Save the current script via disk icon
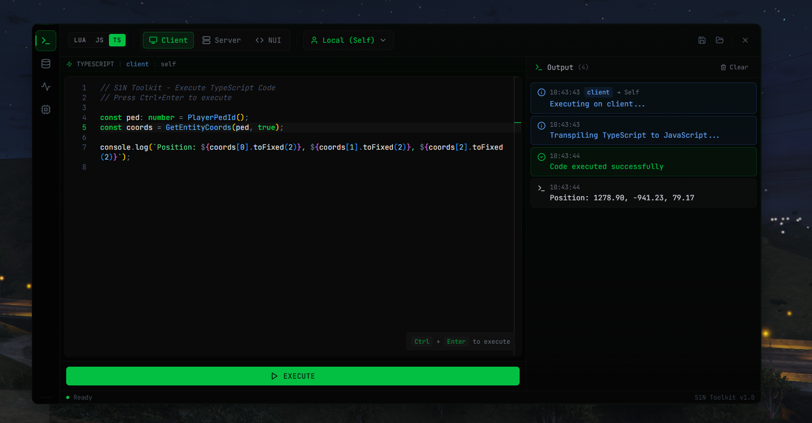The height and width of the screenshot is (423, 812). click(702, 40)
